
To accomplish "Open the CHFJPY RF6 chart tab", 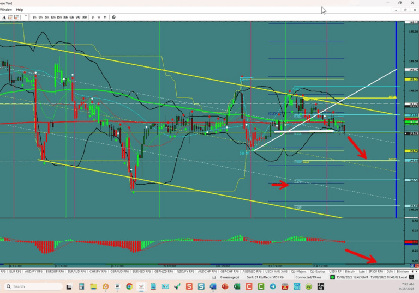I will click(98, 271).
